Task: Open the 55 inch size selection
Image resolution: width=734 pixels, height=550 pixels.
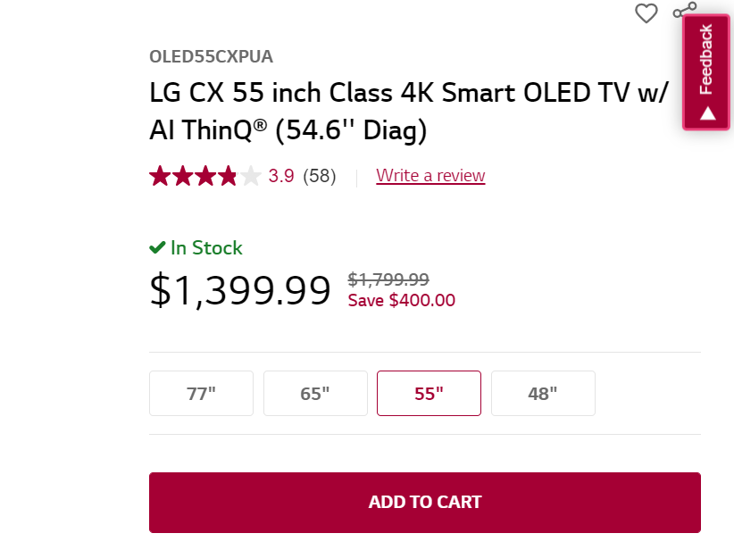Action: coord(429,393)
